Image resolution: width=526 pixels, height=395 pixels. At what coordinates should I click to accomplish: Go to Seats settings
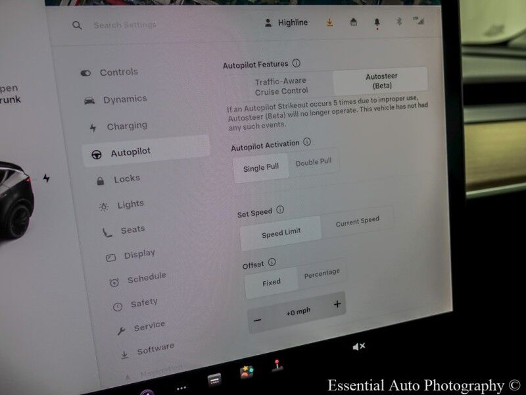[x=124, y=231]
